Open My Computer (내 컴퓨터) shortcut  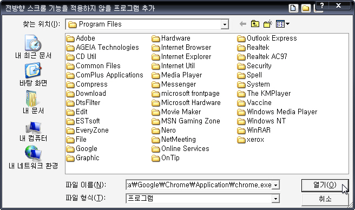tap(33, 132)
